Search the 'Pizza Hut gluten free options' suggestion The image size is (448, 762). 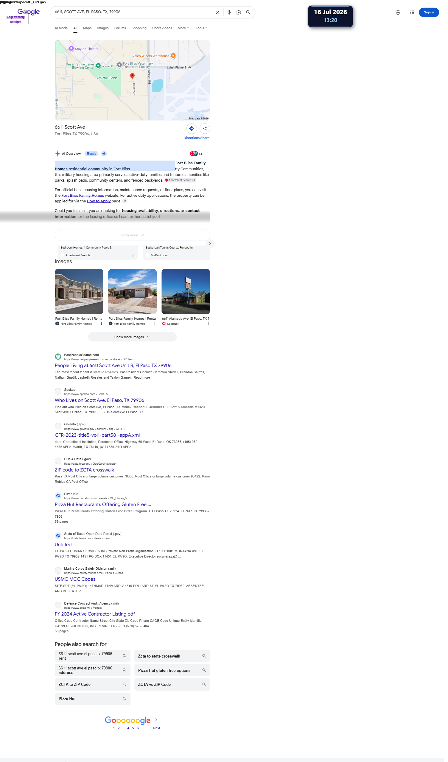click(173, 676)
